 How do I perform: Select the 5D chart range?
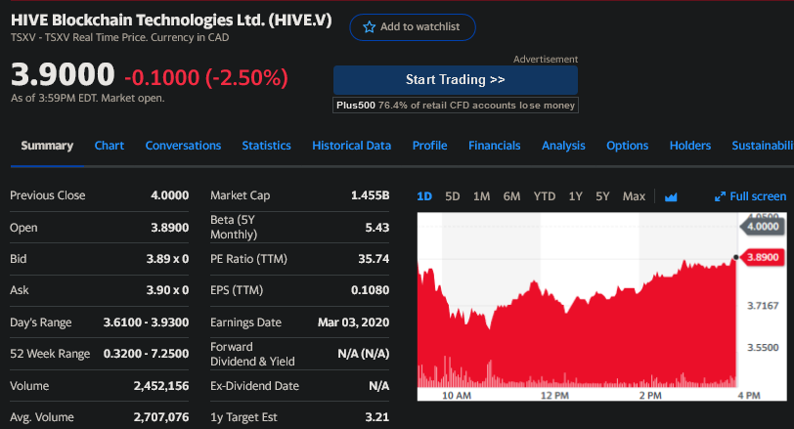[x=452, y=196]
